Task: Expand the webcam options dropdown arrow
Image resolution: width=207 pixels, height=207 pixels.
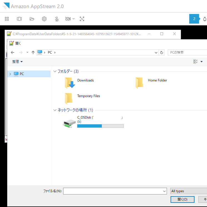Action: tap(74, 19)
